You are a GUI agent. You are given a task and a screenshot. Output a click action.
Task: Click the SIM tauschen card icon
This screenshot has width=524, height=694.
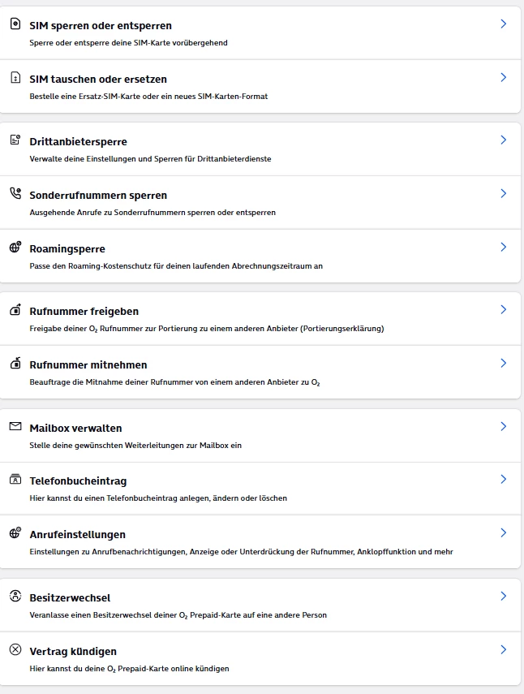(15, 78)
